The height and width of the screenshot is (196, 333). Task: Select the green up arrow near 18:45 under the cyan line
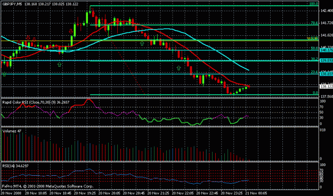click(60, 64)
